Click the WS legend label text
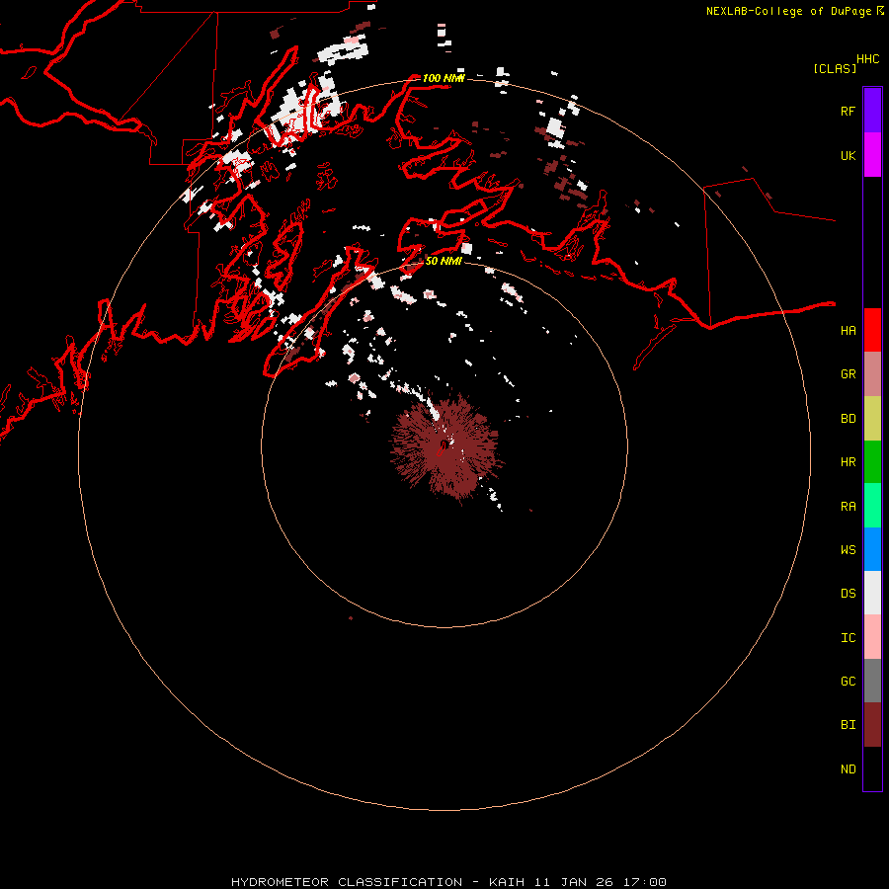This screenshot has width=889, height=889. (x=848, y=549)
